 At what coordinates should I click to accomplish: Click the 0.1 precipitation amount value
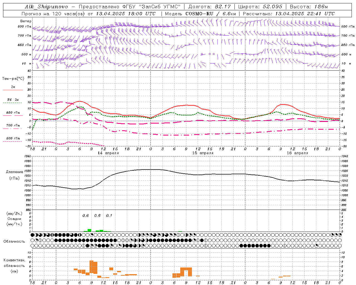(x=109, y=216)
